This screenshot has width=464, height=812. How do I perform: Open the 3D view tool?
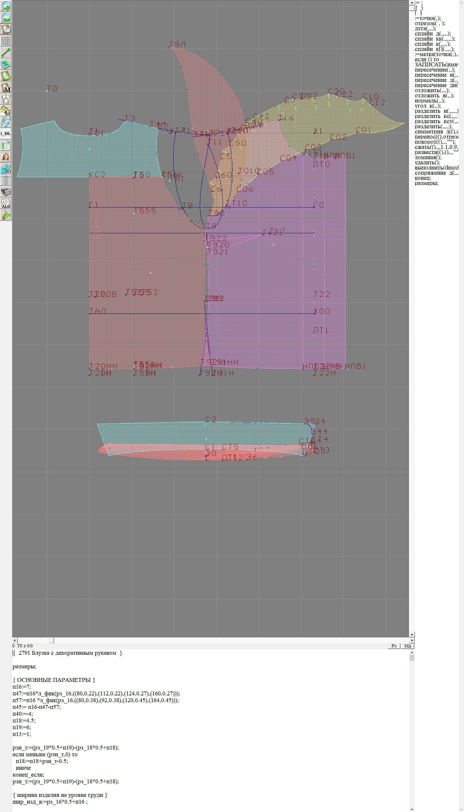click(6, 169)
